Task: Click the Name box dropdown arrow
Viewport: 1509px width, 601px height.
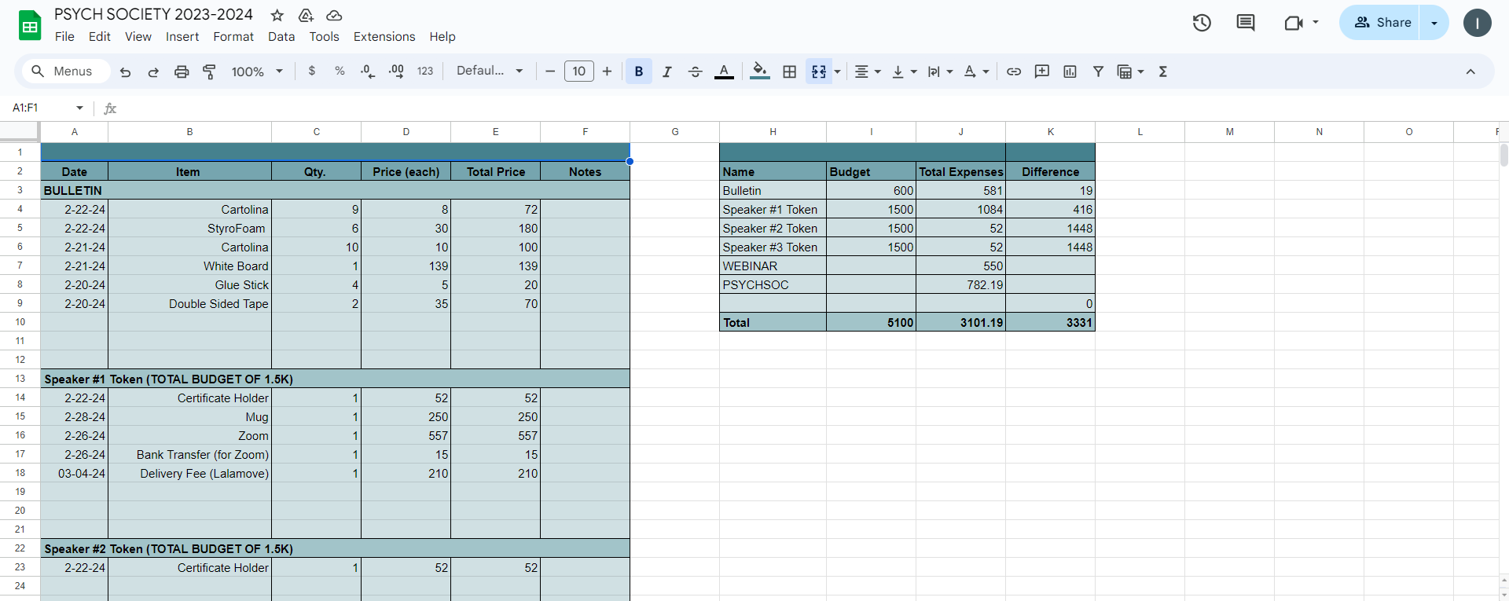Action: tap(79, 108)
